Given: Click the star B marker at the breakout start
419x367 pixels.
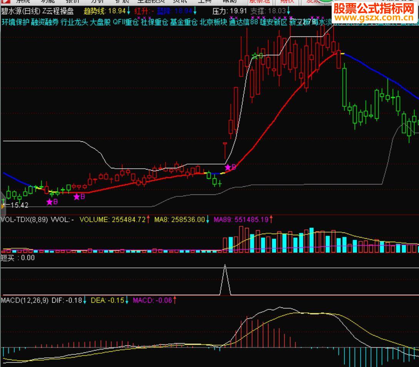Looking at the screenshot, I should click(230, 167).
